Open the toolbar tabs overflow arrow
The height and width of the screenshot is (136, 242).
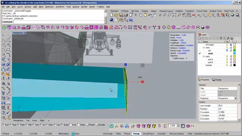237,11
